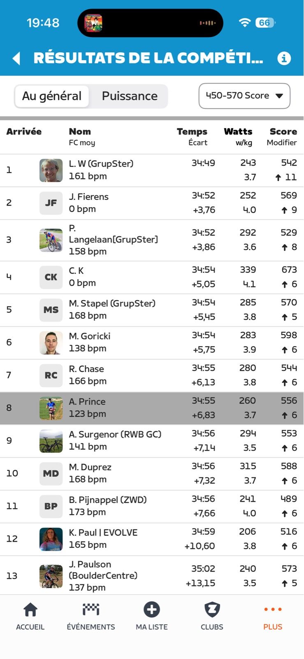This screenshot has height=659, width=304.
Task: Tap the CK initials avatar
Action: tap(51, 277)
